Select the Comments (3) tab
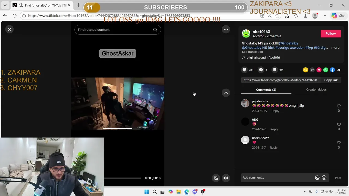The image size is (349, 196). 266,90
